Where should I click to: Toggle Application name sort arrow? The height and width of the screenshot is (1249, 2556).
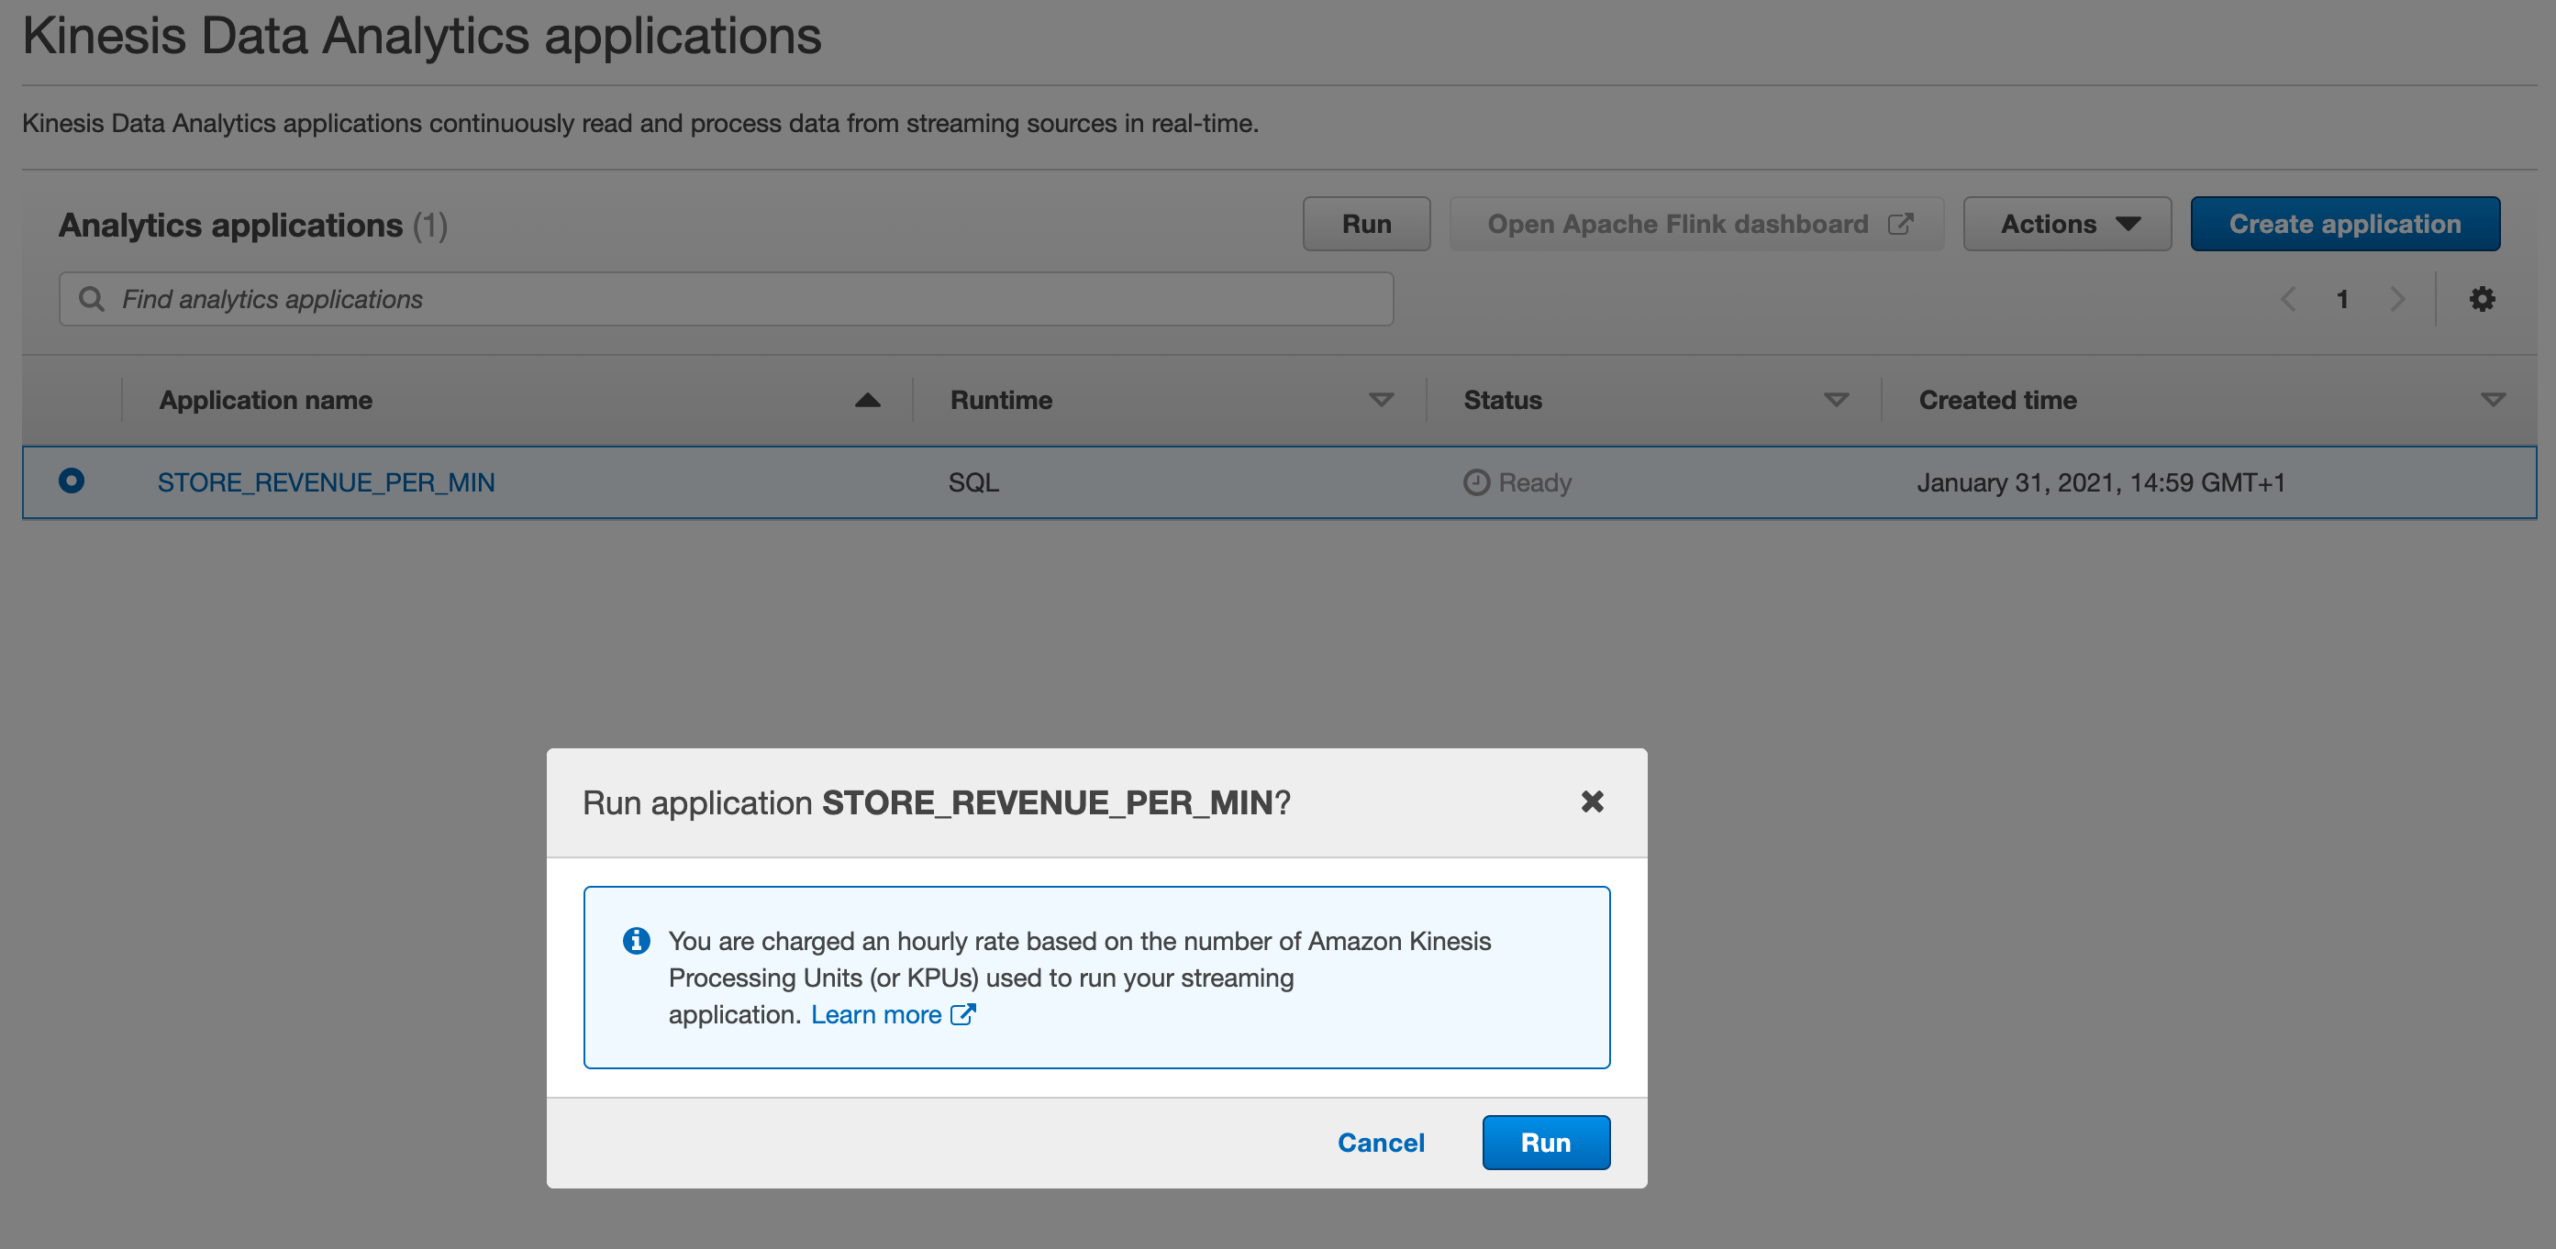[867, 400]
